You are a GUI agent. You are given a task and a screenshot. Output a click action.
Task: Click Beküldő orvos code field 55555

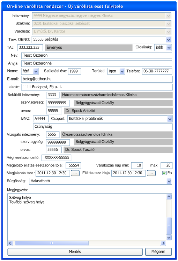click(54, 111)
